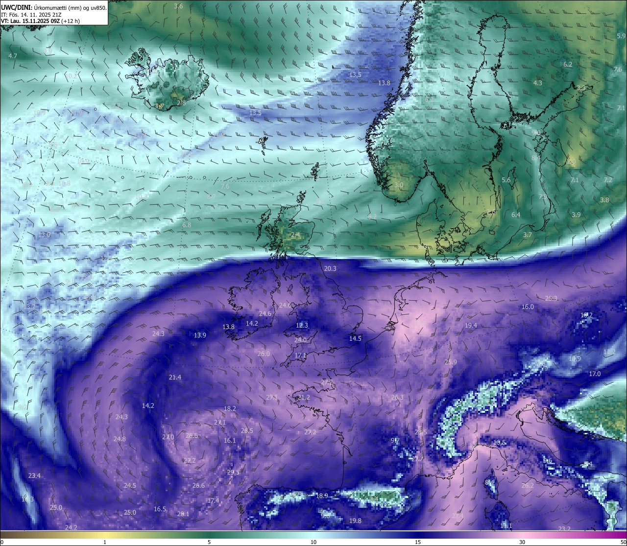627x546 pixels.
Task: Click the colour scale tick label 15
Action: tap(418, 542)
